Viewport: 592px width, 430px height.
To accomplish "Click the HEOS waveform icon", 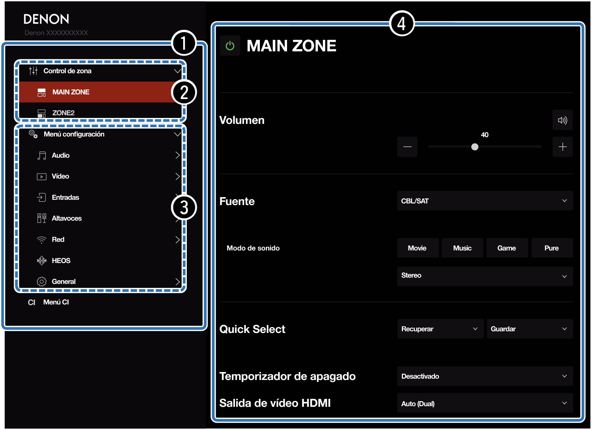I will coord(41,261).
